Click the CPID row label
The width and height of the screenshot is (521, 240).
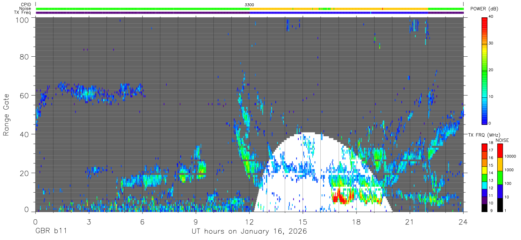tap(26, 5)
